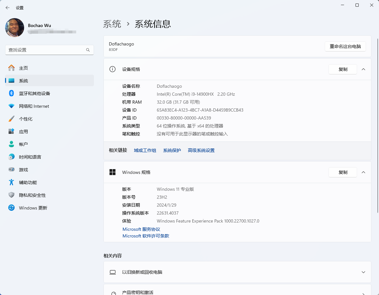
Task: Select 时间和语言 menu item
Action: pyautogui.click(x=49, y=157)
